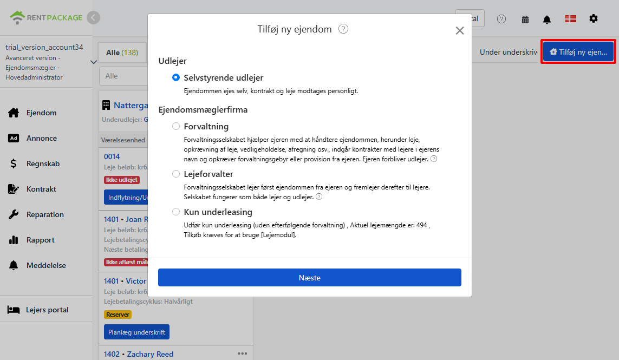
Task: Open Lejers portal in the sidebar
Action: click(38, 310)
